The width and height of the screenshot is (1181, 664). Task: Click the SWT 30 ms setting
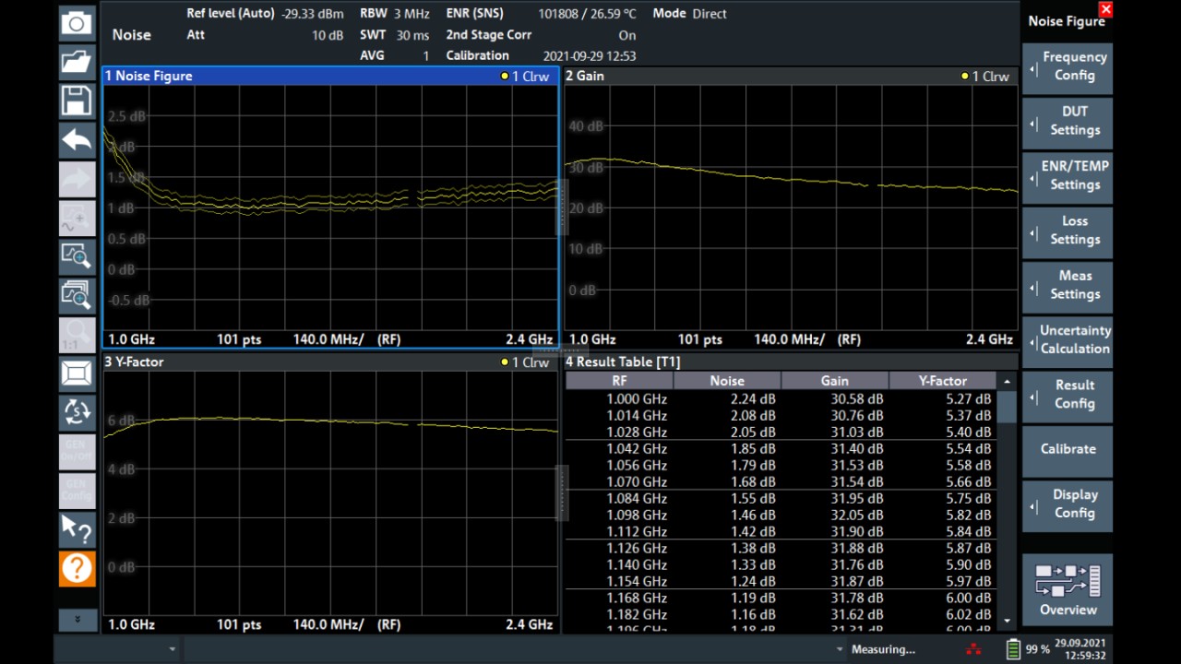coord(395,35)
